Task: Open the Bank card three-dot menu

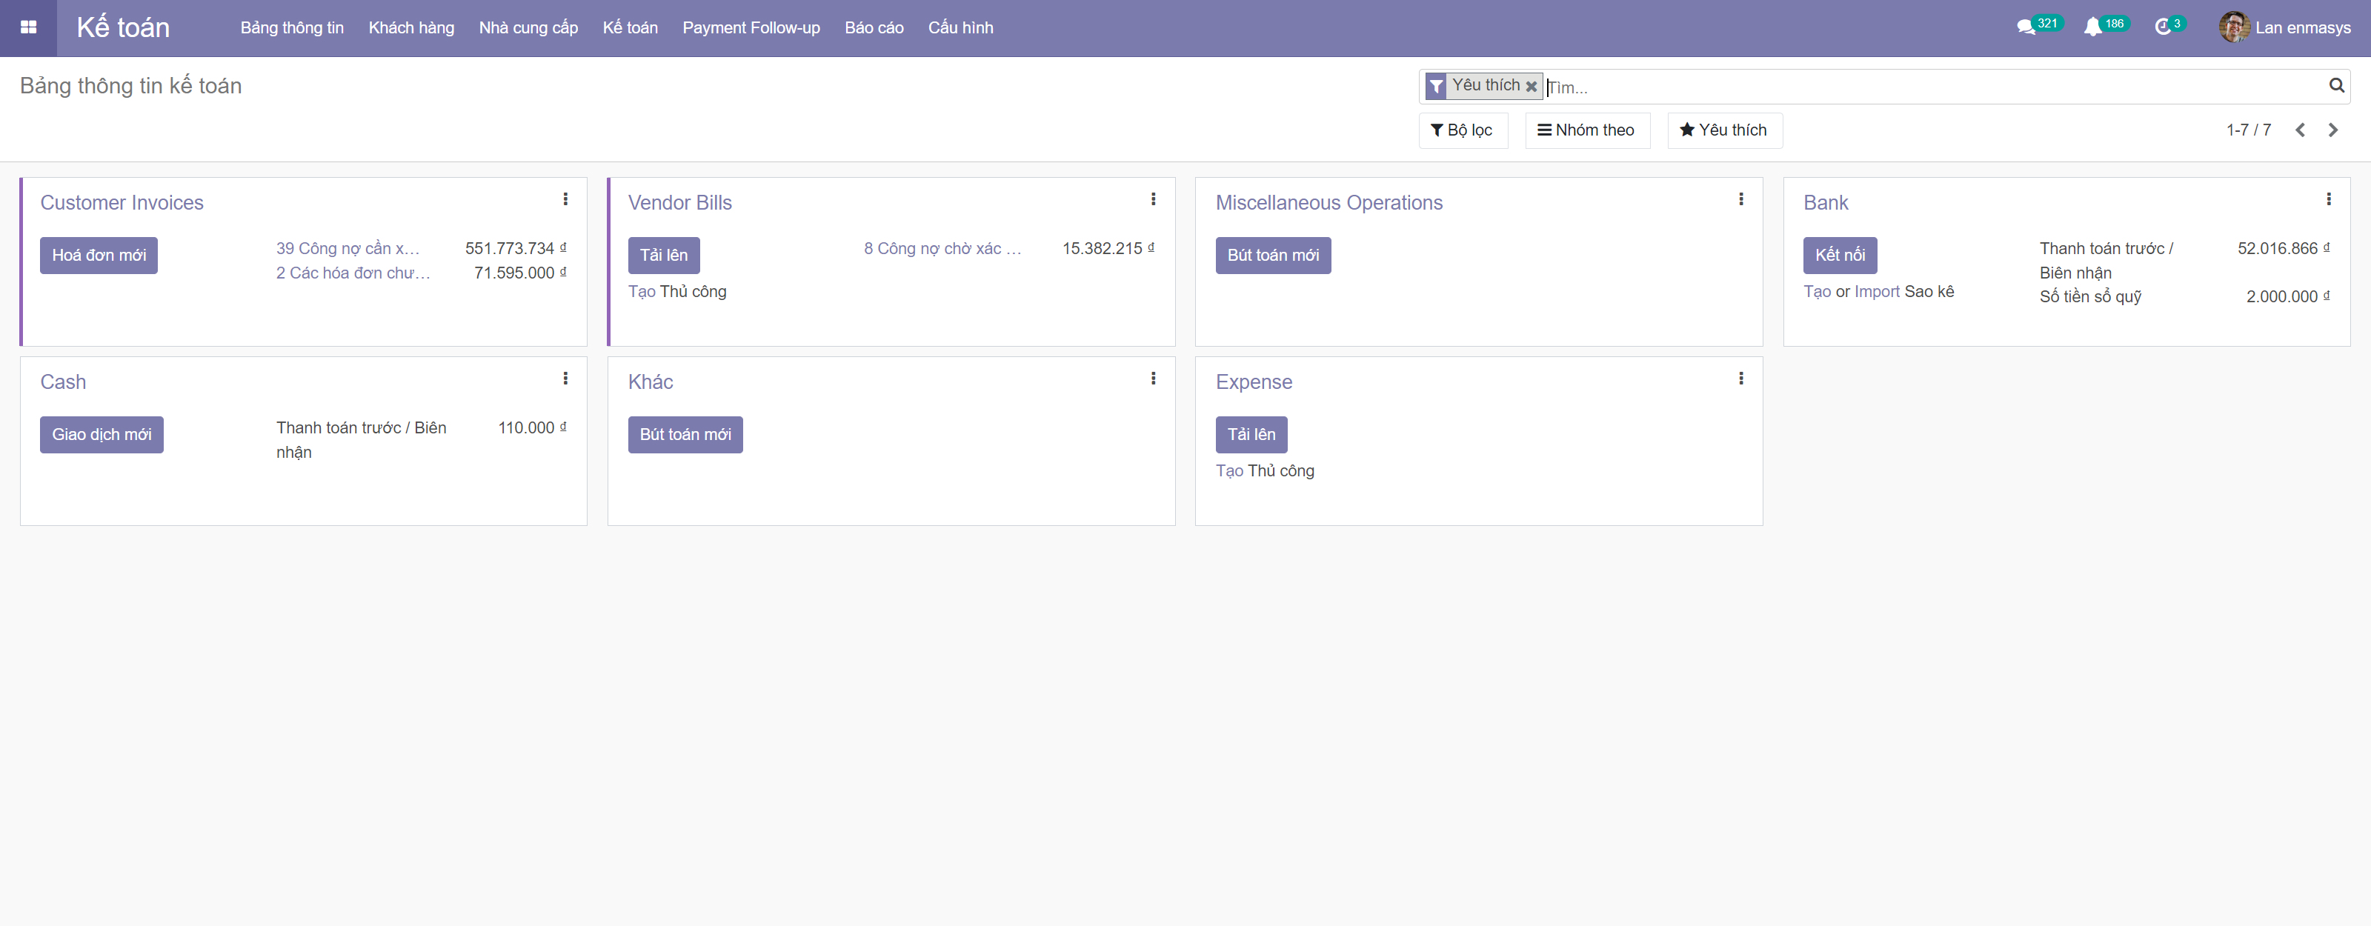Action: (x=2329, y=199)
